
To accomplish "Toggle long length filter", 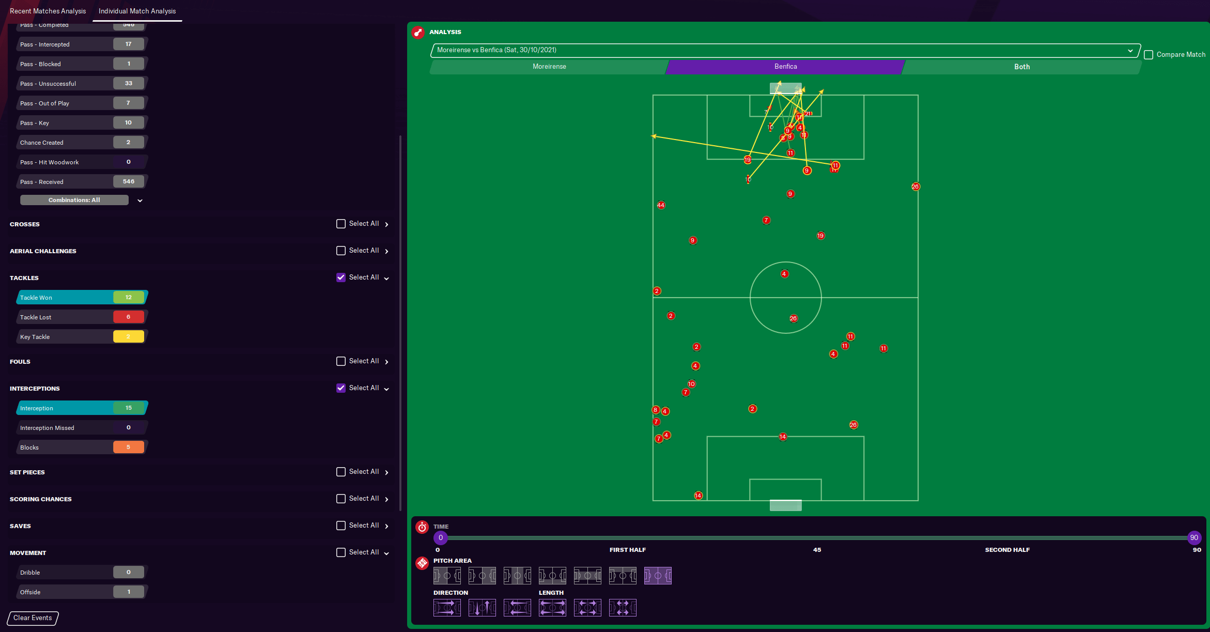I will [552, 607].
